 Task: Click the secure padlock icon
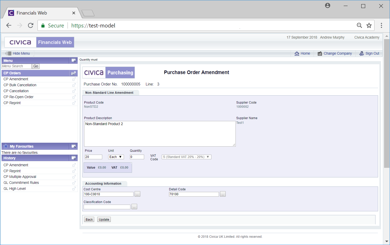click(x=43, y=25)
